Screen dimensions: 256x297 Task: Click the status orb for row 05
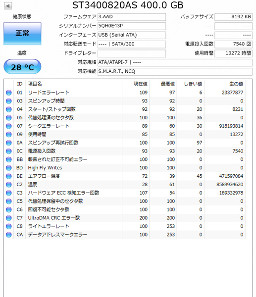pos(9,118)
